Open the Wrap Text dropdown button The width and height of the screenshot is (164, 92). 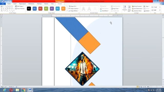coord(129,8)
